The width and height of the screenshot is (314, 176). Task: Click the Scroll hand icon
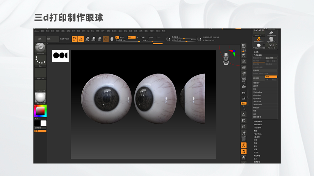tap(244, 55)
